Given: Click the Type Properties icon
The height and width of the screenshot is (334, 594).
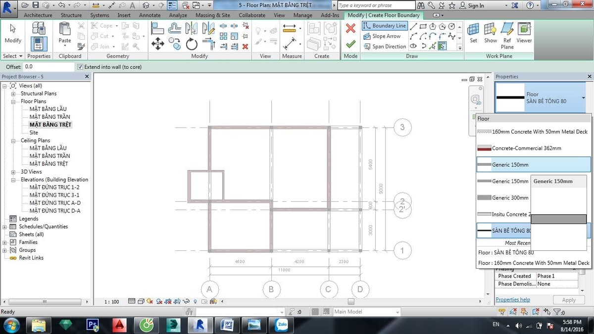Looking at the screenshot, I should click(x=39, y=28).
